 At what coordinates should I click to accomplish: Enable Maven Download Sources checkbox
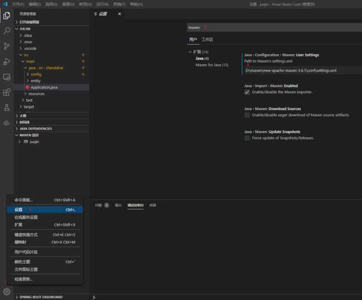pyautogui.click(x=247, y=115)
